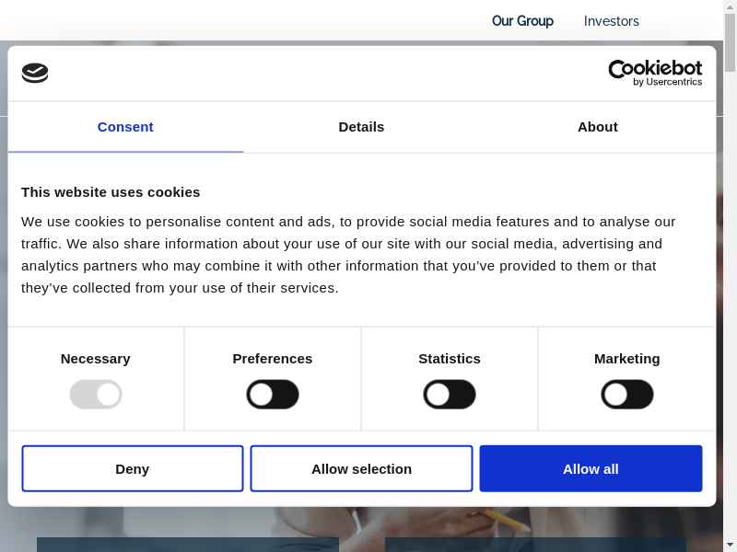Open the Our Group navigation link
The width and height of the screenshot is (737, 552).
tap(522, 21)
